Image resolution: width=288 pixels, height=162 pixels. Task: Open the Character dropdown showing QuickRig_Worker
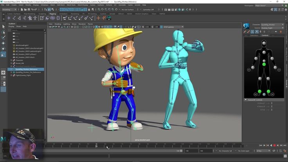[272, 25]
